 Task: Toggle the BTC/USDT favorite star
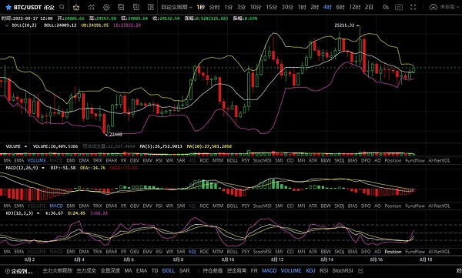8,7
